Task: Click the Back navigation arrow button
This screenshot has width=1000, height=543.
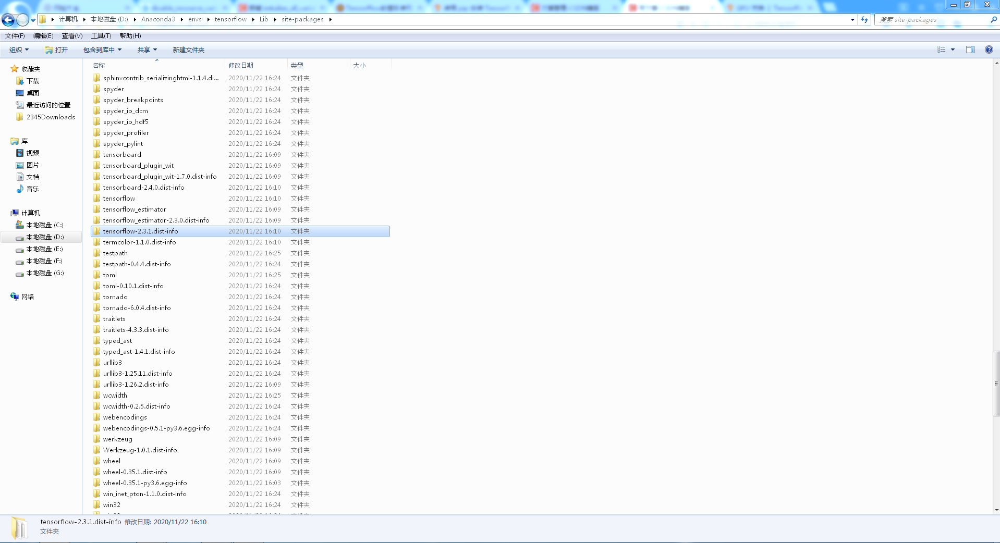Action: pos(8,20)
